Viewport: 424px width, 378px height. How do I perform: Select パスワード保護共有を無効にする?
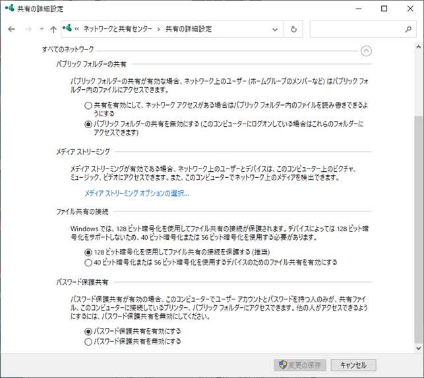coord(88,342)
